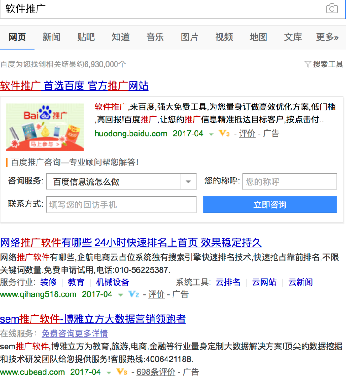Click the V3 badge next to cubead.com
The height and width of the screenshot is (378, 346).
click(x=122, y=372)
